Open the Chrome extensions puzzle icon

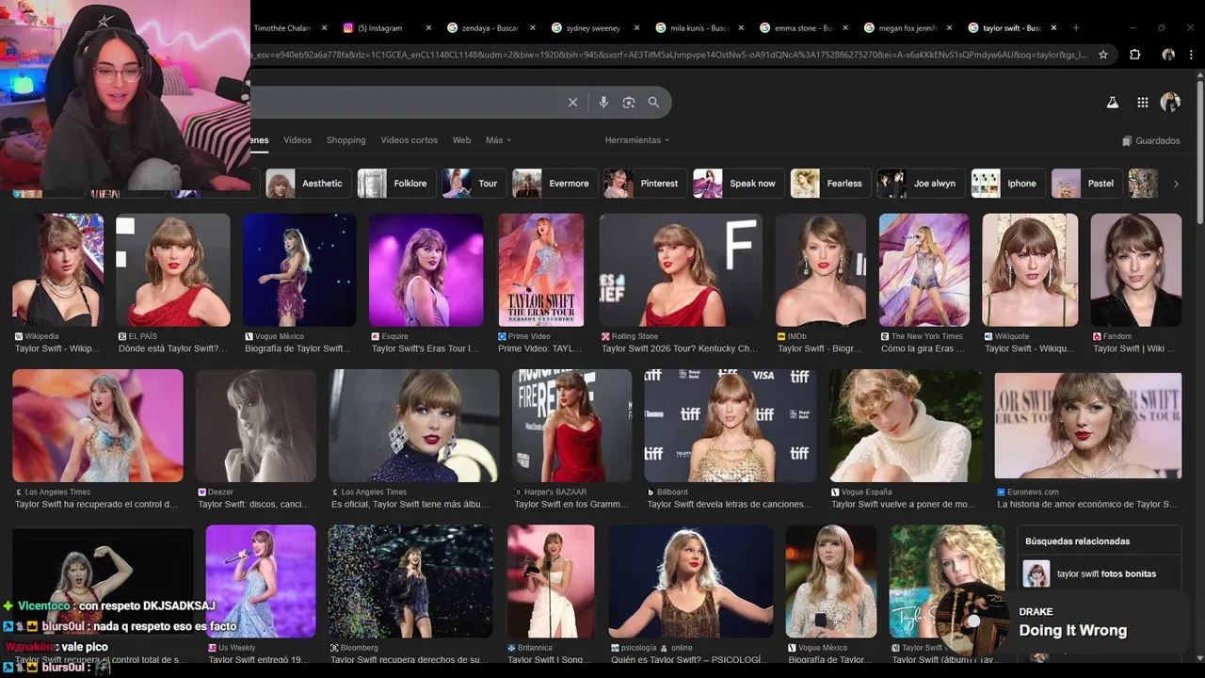(1134, 55)
